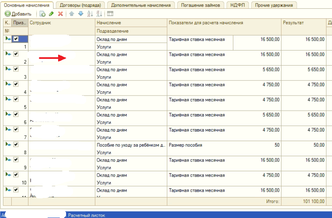Click the green pencil edit icon
This screenshot has height=218, width=332.
coord(51,14)
